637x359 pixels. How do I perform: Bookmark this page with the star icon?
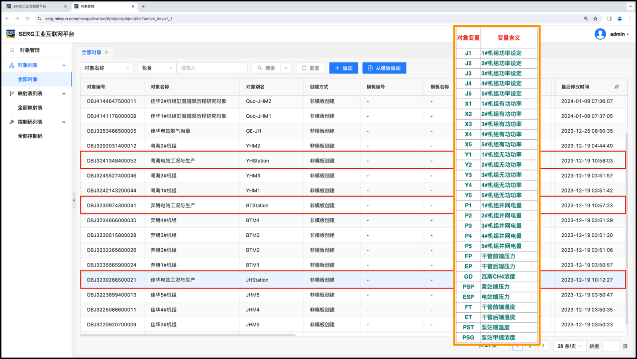pos(595,19)
